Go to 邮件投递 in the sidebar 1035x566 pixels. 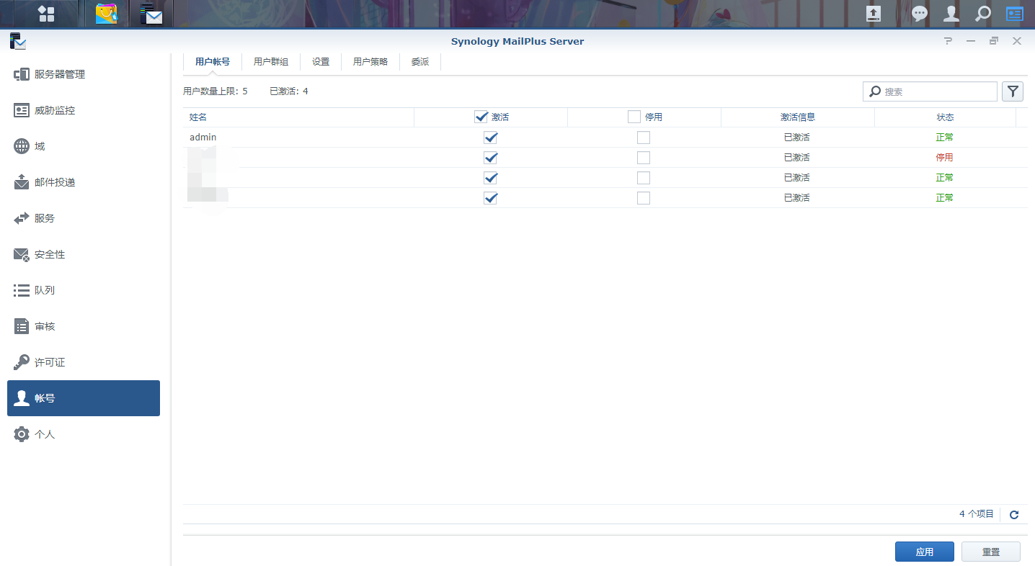(x=55, y=182)
